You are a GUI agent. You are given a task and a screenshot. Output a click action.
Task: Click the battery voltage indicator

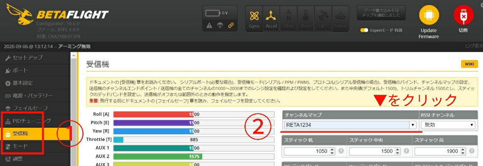pos(217,13)
